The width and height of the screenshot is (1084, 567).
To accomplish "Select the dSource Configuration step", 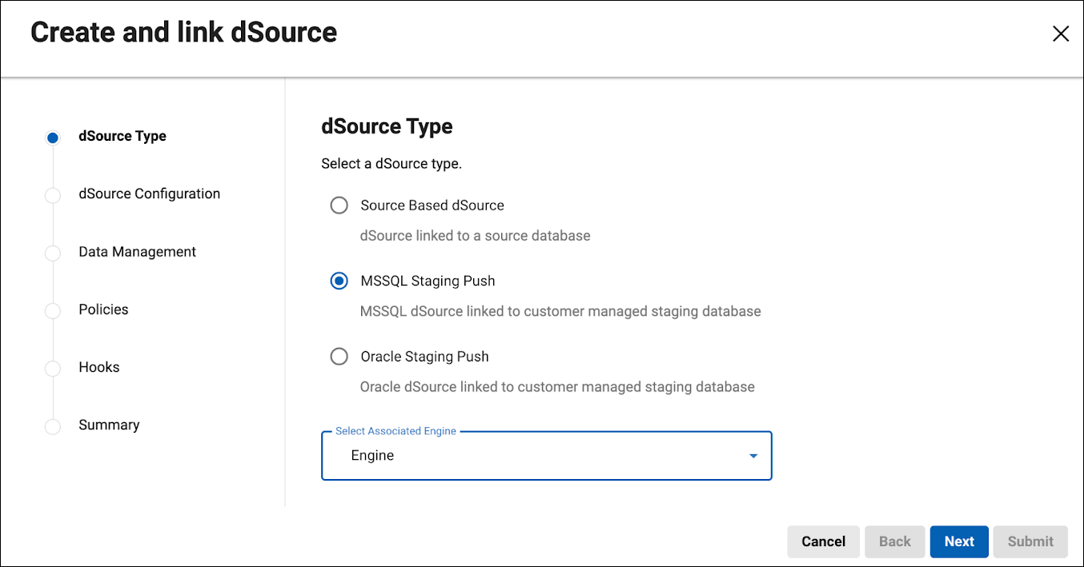I will coord(149,194).
